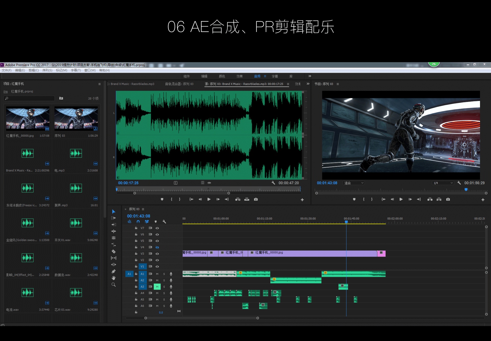Click Export Frame camera in Program monitor
The width and height of the screenshot is (491, 341).
tap(448, 199)
